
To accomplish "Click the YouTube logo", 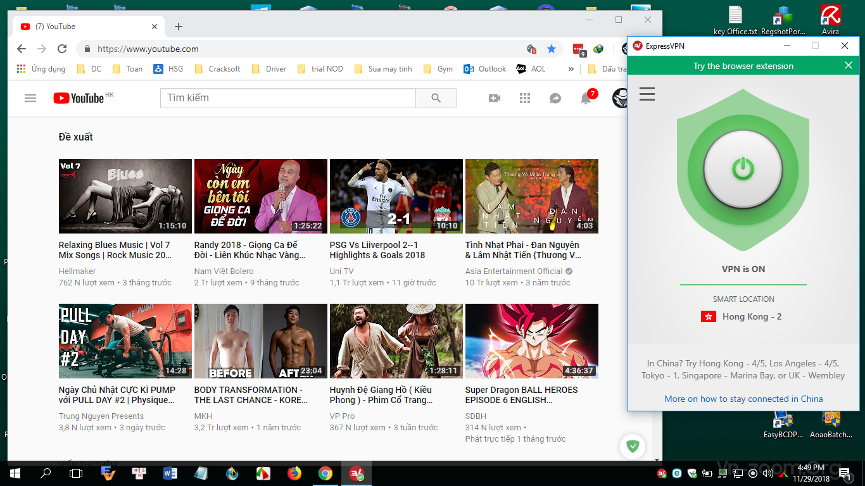I will [79, 98].
